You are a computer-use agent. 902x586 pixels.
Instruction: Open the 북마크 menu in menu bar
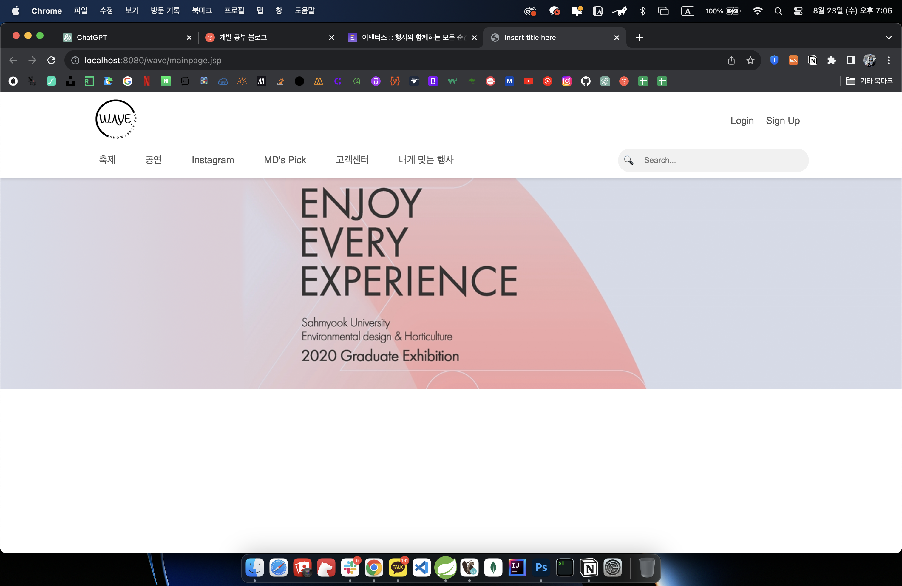pos(202,11)
